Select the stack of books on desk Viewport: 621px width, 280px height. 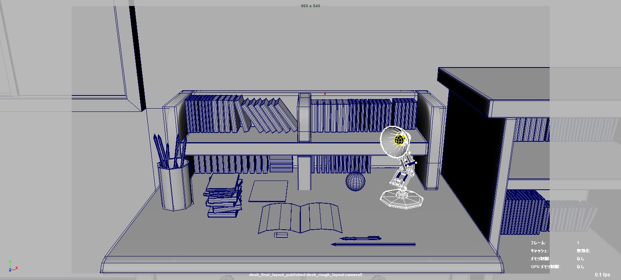point(224,196)
